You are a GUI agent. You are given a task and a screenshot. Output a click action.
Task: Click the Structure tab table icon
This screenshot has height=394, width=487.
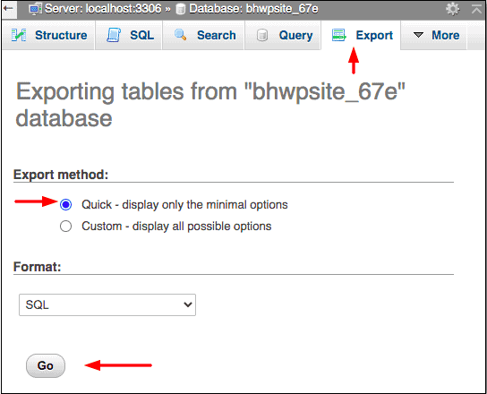pyautogui.click(x=19, y=35)
